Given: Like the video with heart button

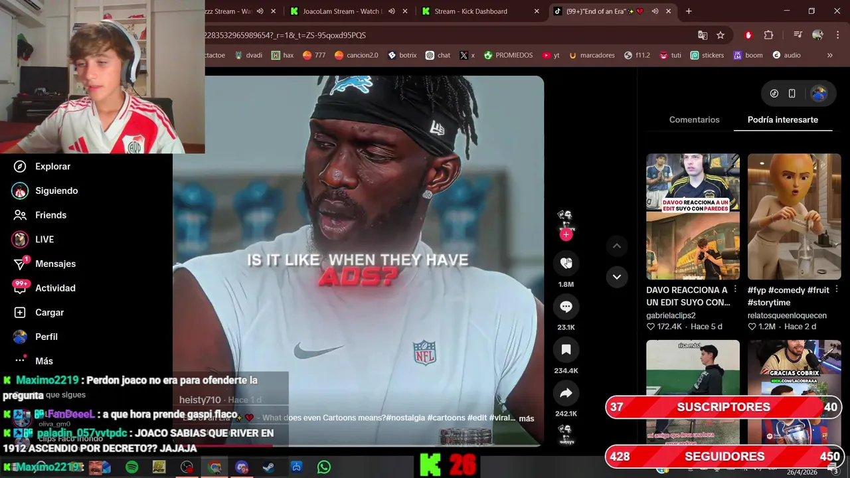Looking at the screenshot, I should click(566, 263).
